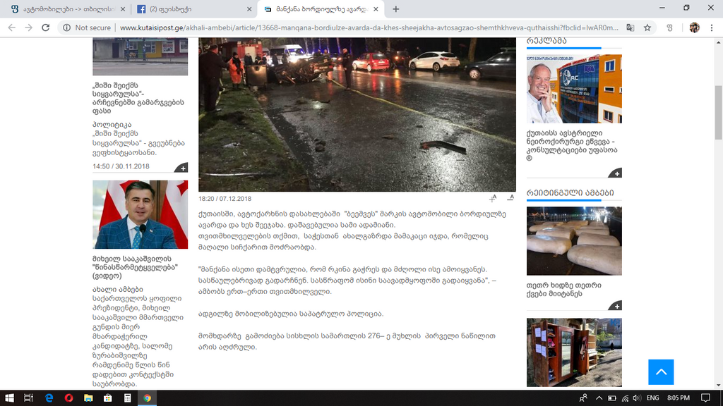Screen dimensions: 723x406
Task: Launch Edge from taskbar
Action: coord(49,398)
